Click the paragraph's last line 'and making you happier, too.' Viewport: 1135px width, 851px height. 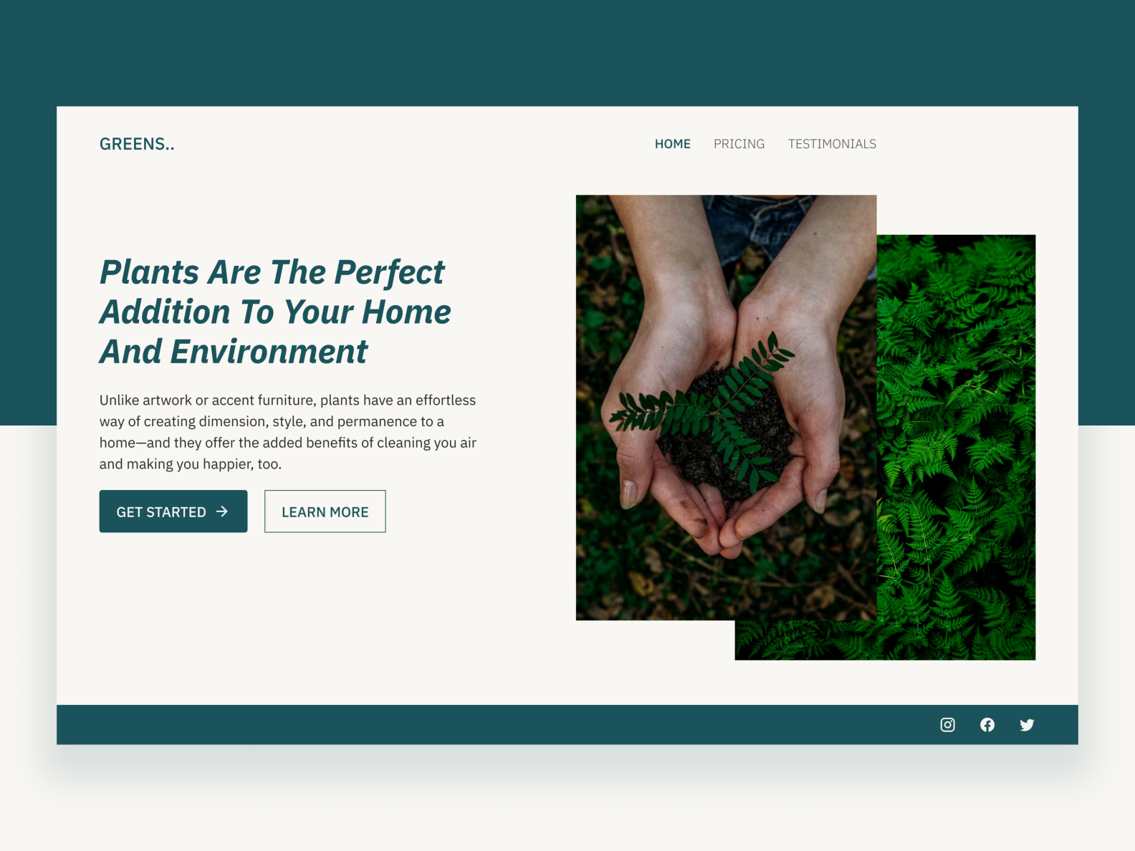(191, 464)
